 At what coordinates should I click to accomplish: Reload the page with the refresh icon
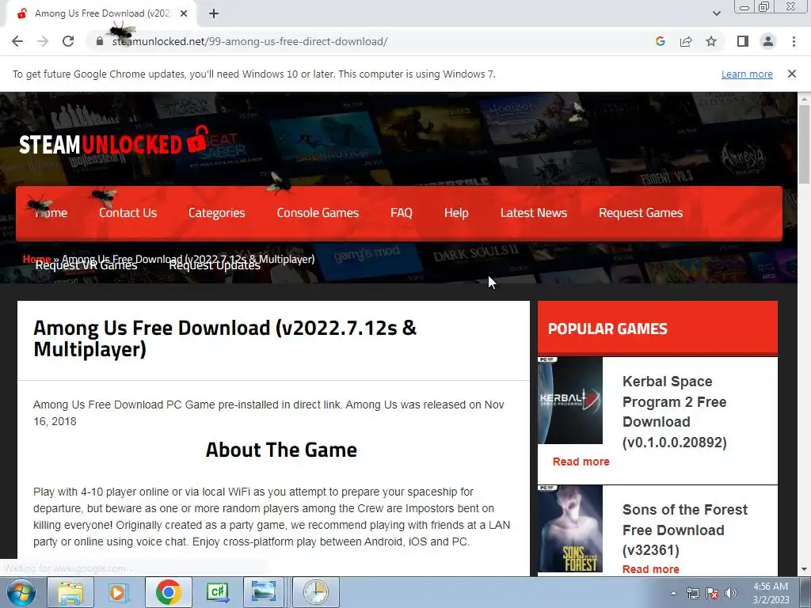68,41
